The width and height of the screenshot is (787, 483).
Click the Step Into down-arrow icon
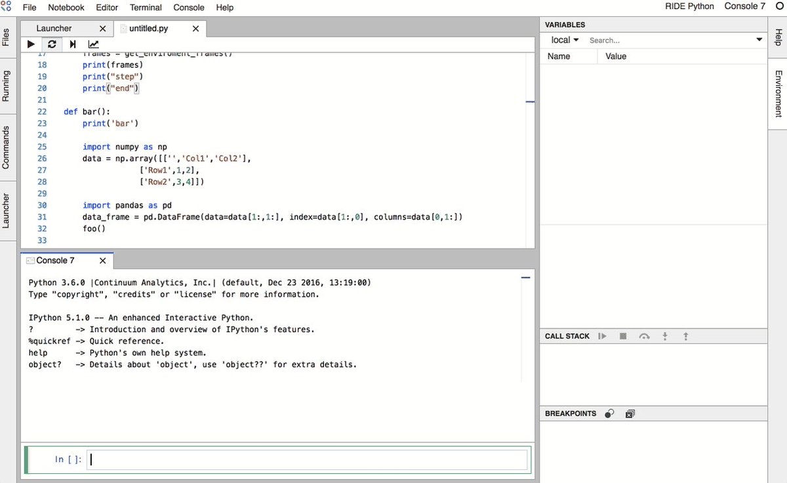click(x=665, y=336)
